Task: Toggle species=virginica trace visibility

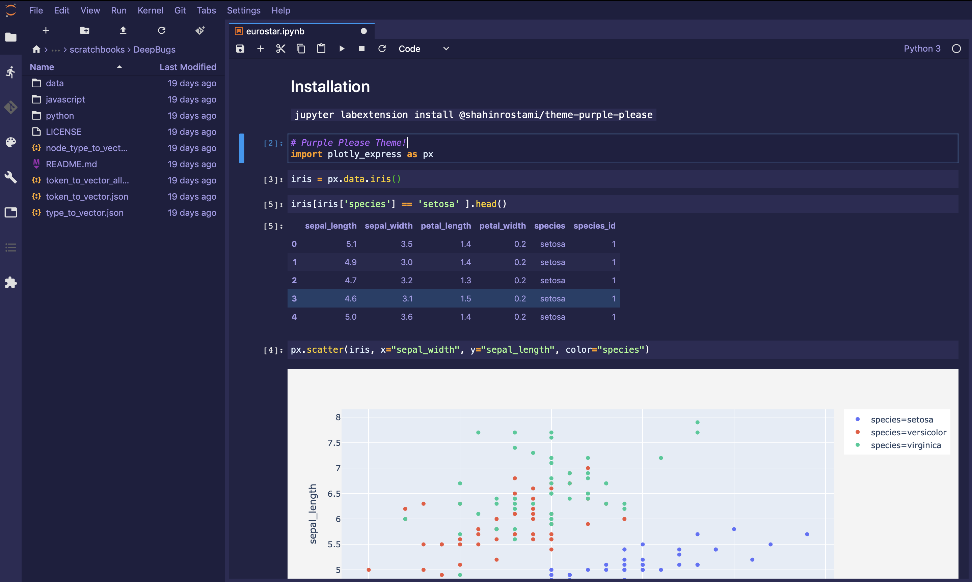Action: pos(906,445)
